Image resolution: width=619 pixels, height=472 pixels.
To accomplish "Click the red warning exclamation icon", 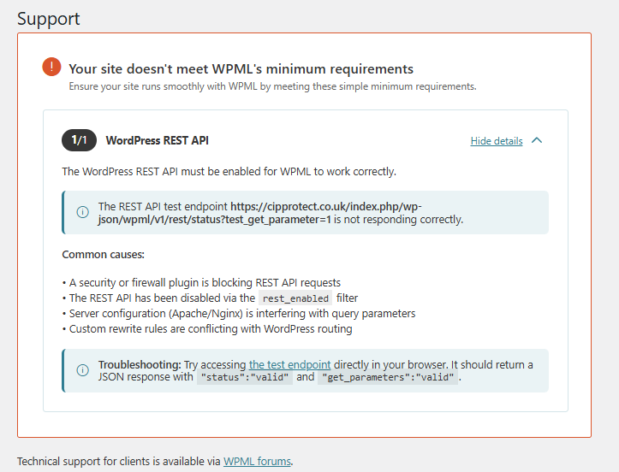I will 51,68.
